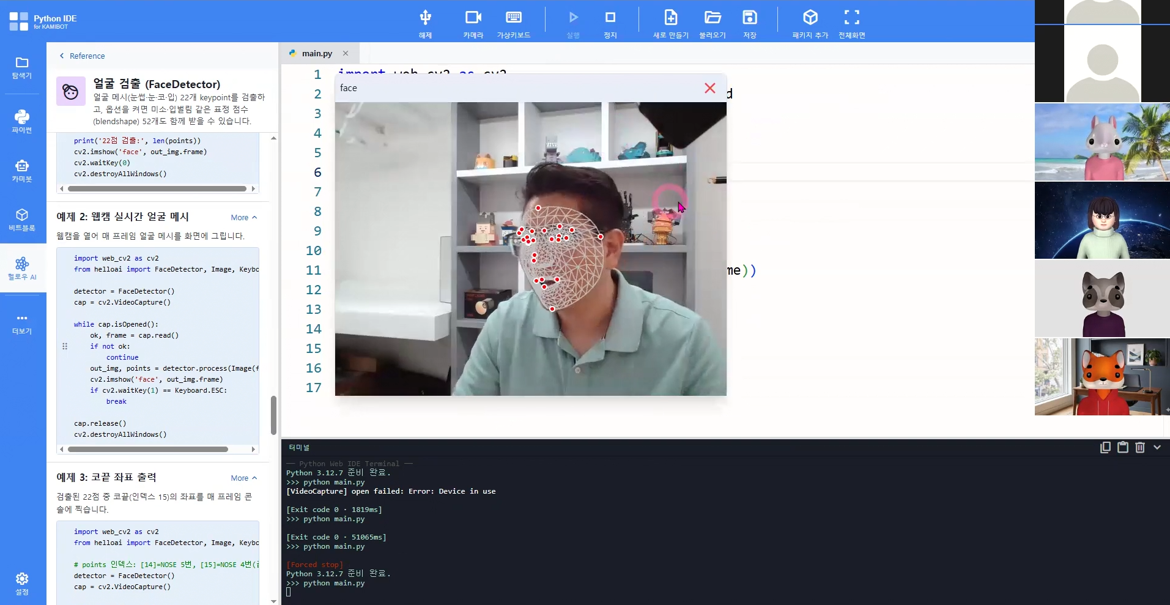Click the FaceDetector face icon
The height and width of the screenshot is (605, 1170).
tap(71, 91)
